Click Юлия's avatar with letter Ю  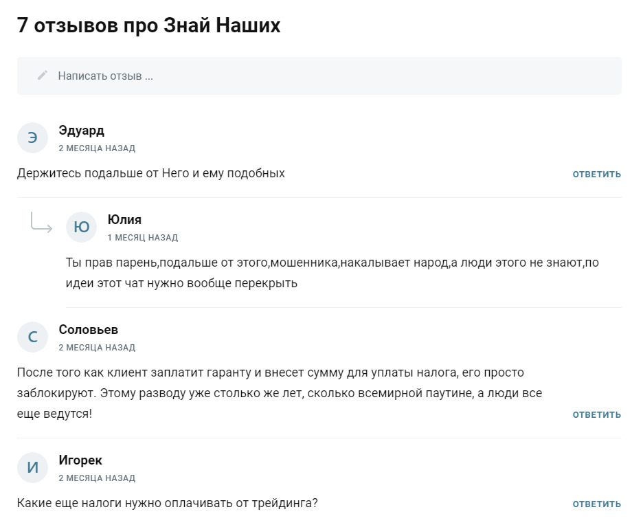click(x=82, y=227)
